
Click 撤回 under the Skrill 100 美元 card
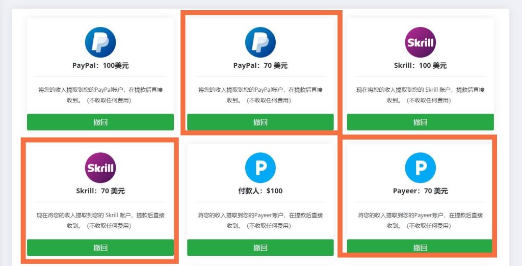420,122
